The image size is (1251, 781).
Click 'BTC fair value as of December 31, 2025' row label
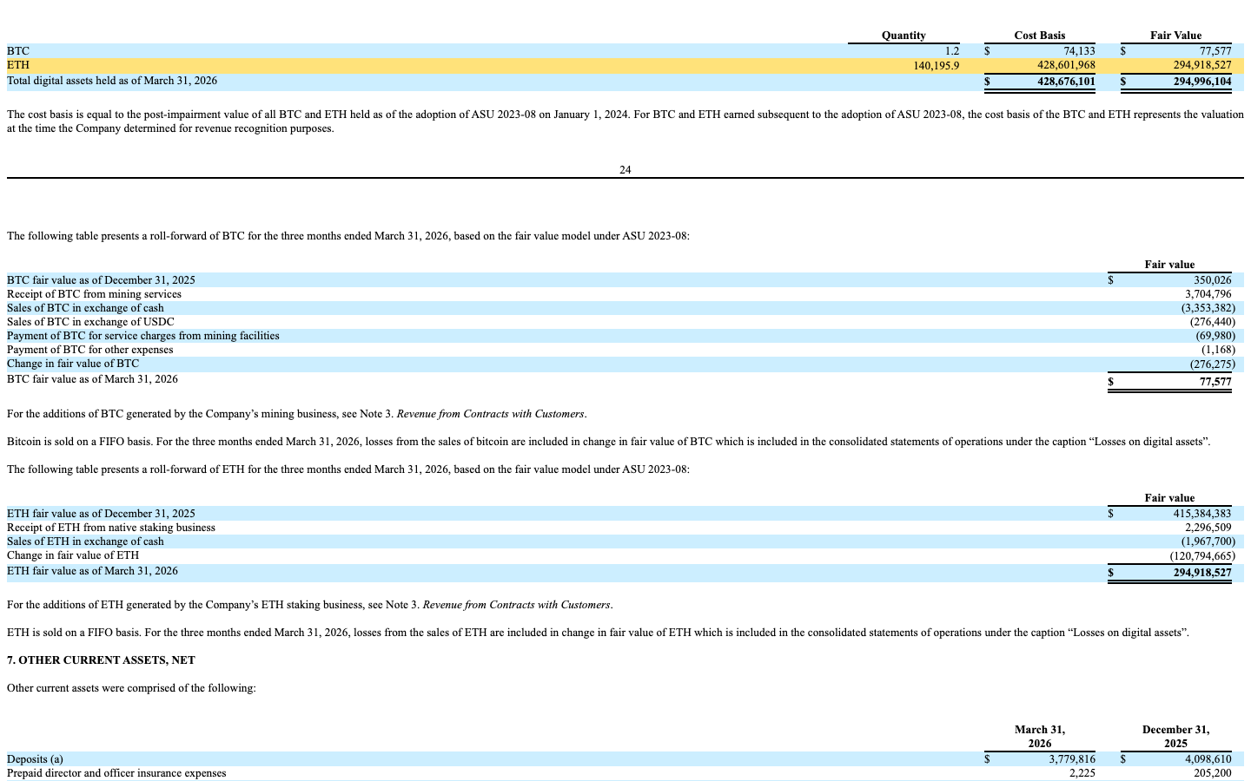(x=101, y=280)
